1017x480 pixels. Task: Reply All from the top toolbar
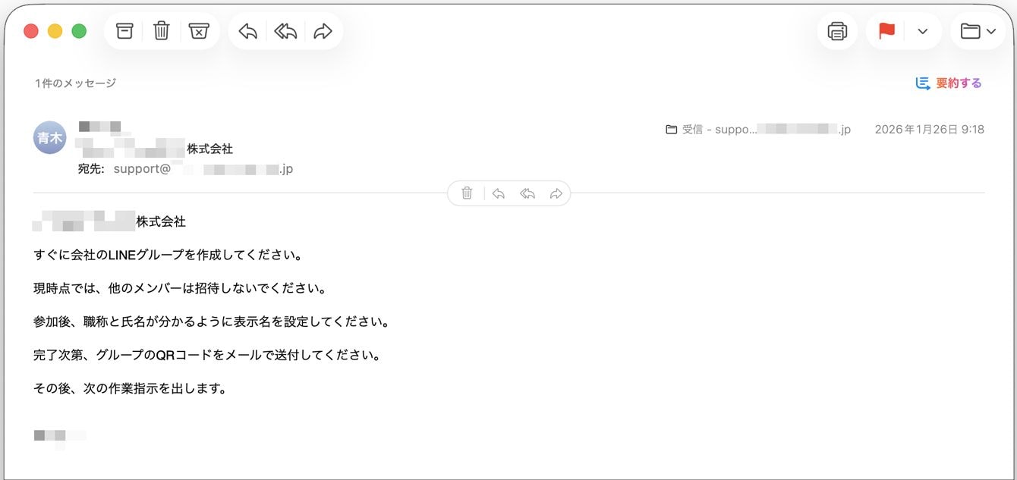click(x=285, y=31)
